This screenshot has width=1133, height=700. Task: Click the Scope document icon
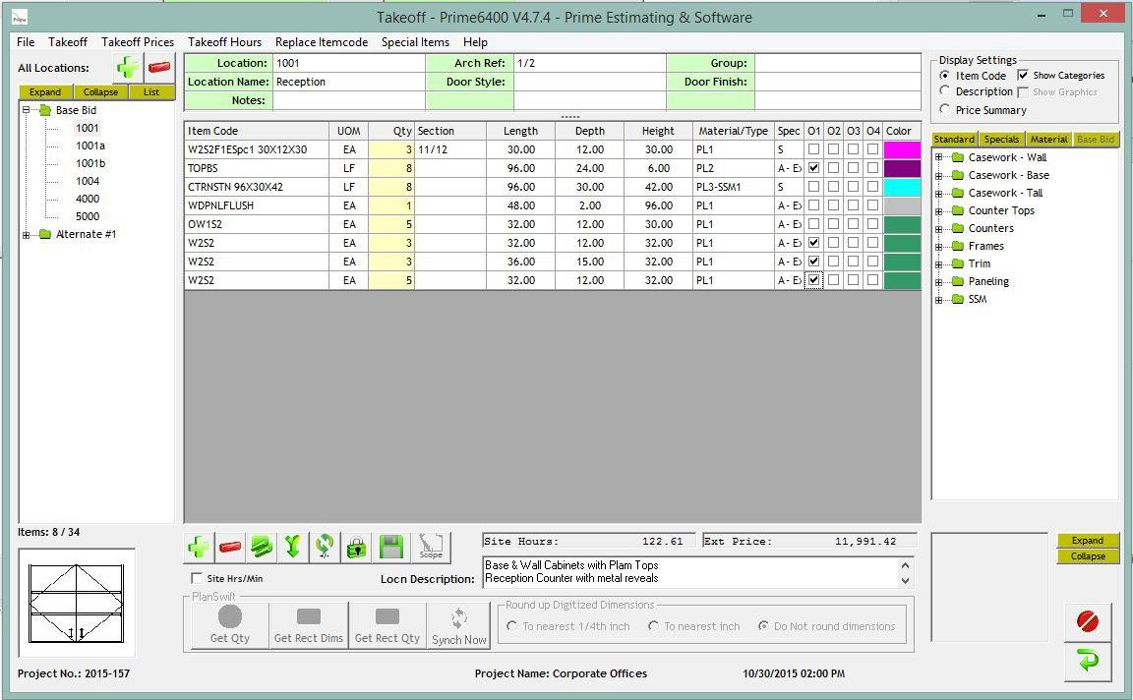coord(432,547)
